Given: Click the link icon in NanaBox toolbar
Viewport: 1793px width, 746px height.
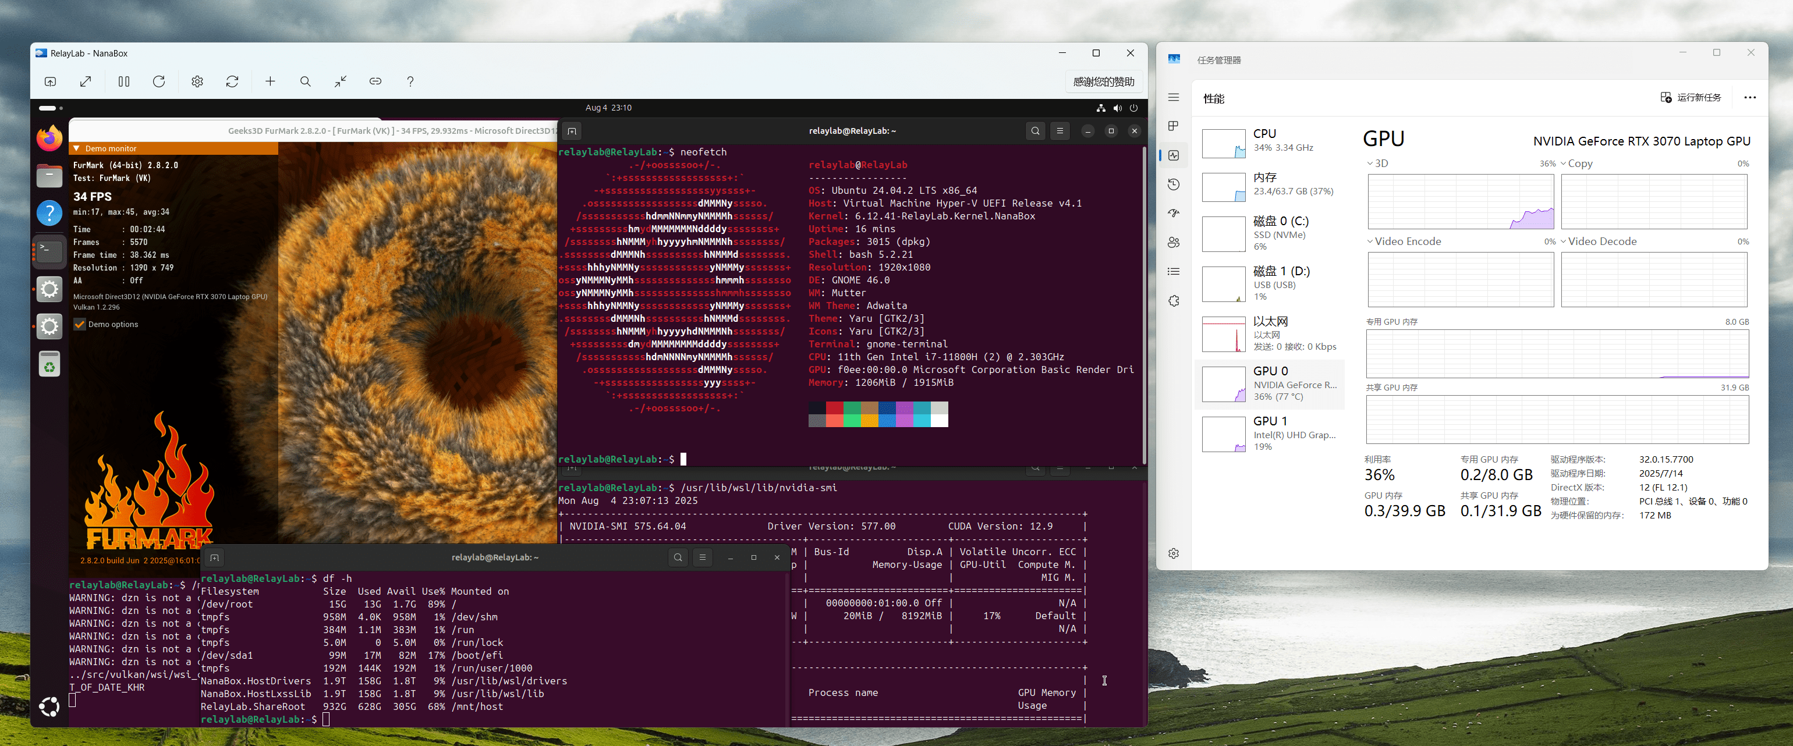Looking at the screenshot, I should [x=375, y=81].
